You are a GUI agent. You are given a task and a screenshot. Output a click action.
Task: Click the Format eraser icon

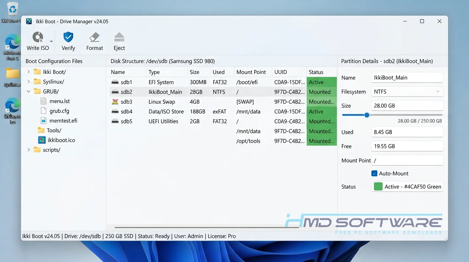[94, 37]
